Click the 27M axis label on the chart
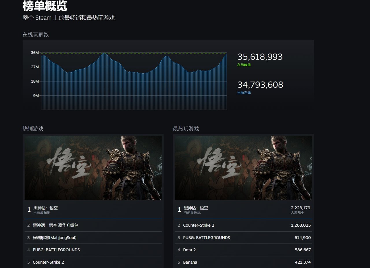 click(35, 67)
